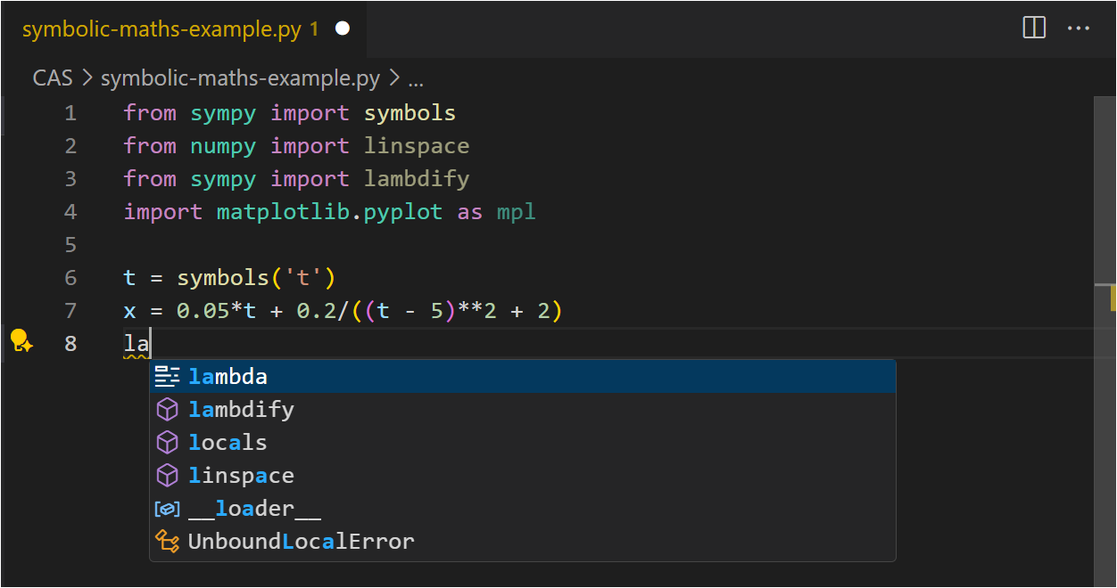This screenshot has height=588, width=1117.
Task: Click the breadcrumb ellipsis symbol item
Action: (416, 80)
